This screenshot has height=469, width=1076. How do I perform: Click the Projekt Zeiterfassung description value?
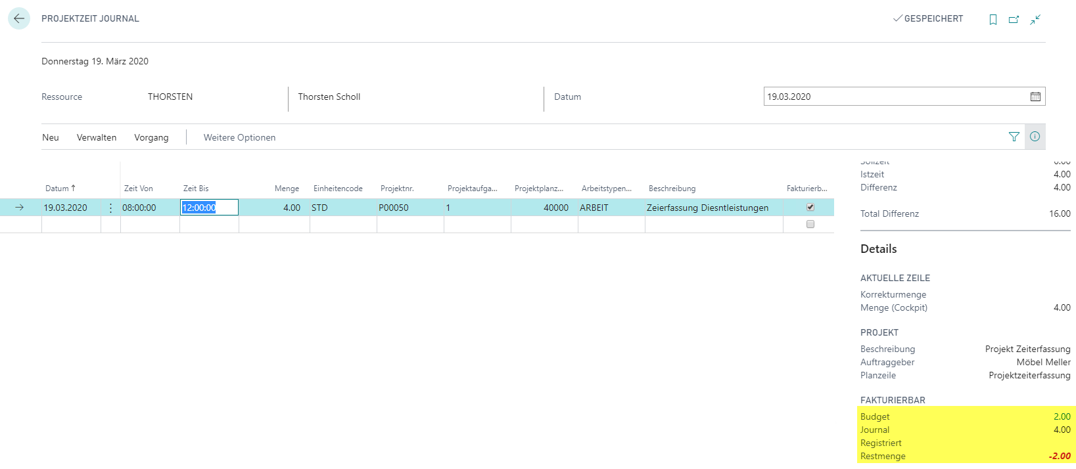coord(1027,349)
